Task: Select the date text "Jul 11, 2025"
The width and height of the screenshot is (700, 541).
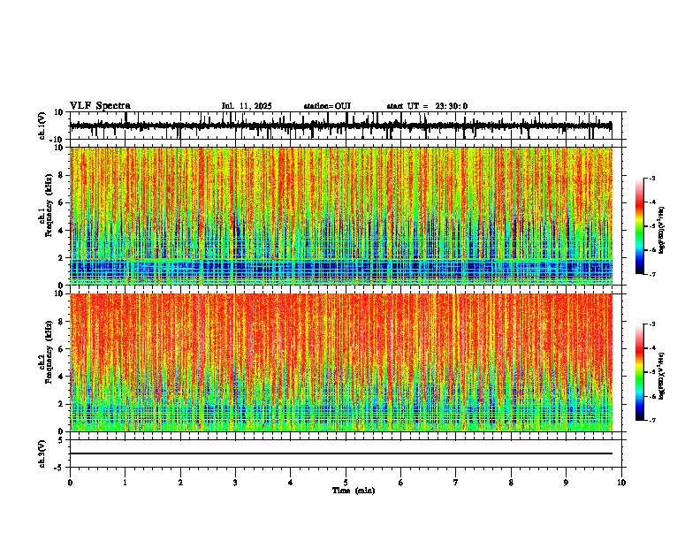Action: [x=247, y=106]
